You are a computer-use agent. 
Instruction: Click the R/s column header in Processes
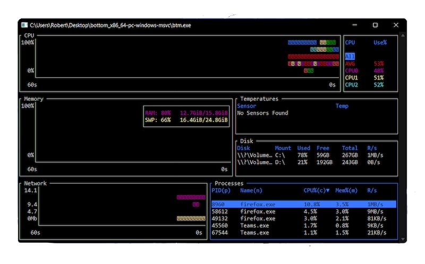[372, 190]
